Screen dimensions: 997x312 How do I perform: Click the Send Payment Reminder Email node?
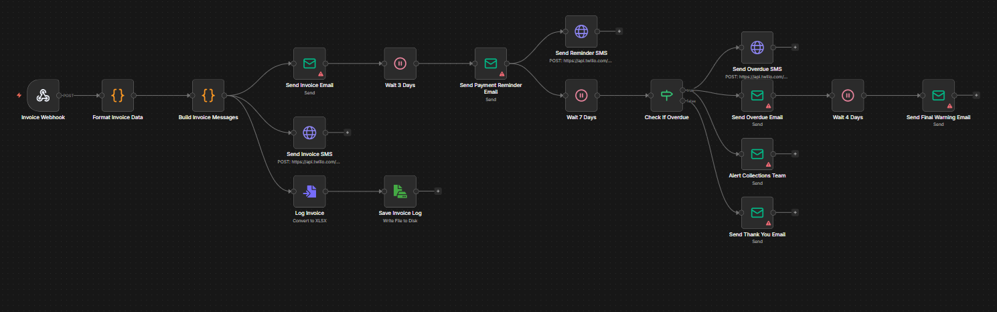(491, 64)
